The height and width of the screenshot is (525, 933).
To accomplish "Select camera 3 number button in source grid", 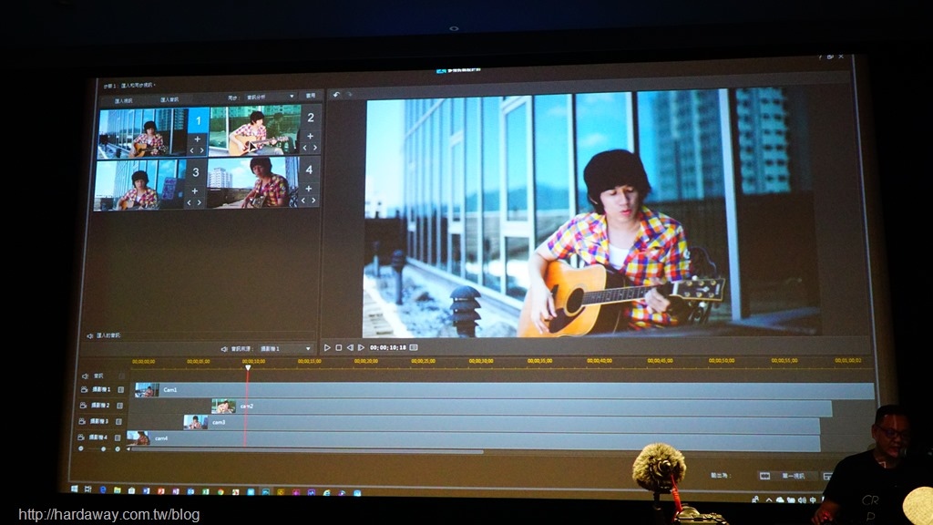I will (196, 172).
